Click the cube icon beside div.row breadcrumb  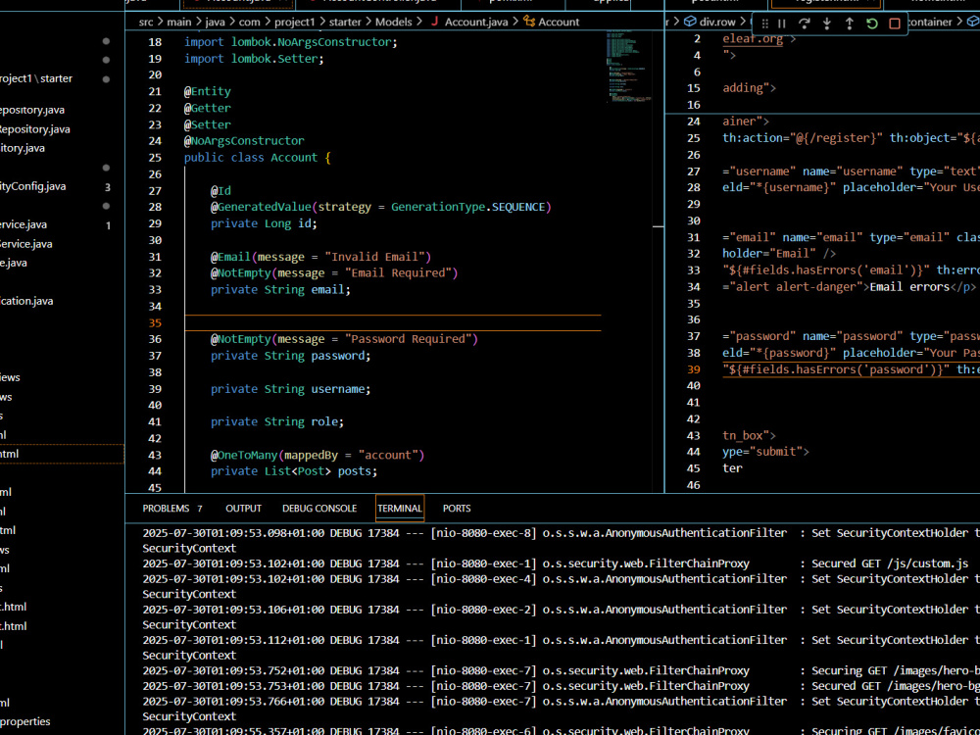click(x=690, y=22)
